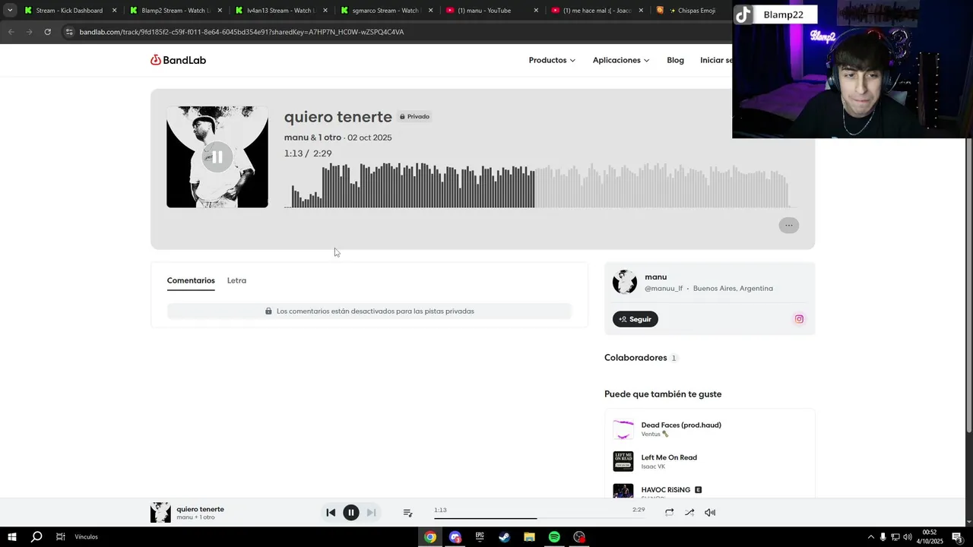This screenshot has width=973, height=547.
Task: Open Windows taskbar search
Action: click(36, 537)
